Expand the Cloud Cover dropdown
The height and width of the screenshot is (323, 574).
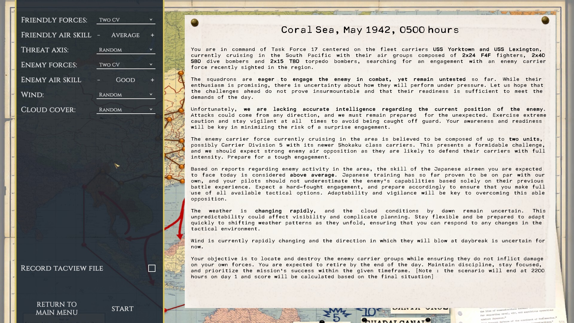[x=126, y=110]
